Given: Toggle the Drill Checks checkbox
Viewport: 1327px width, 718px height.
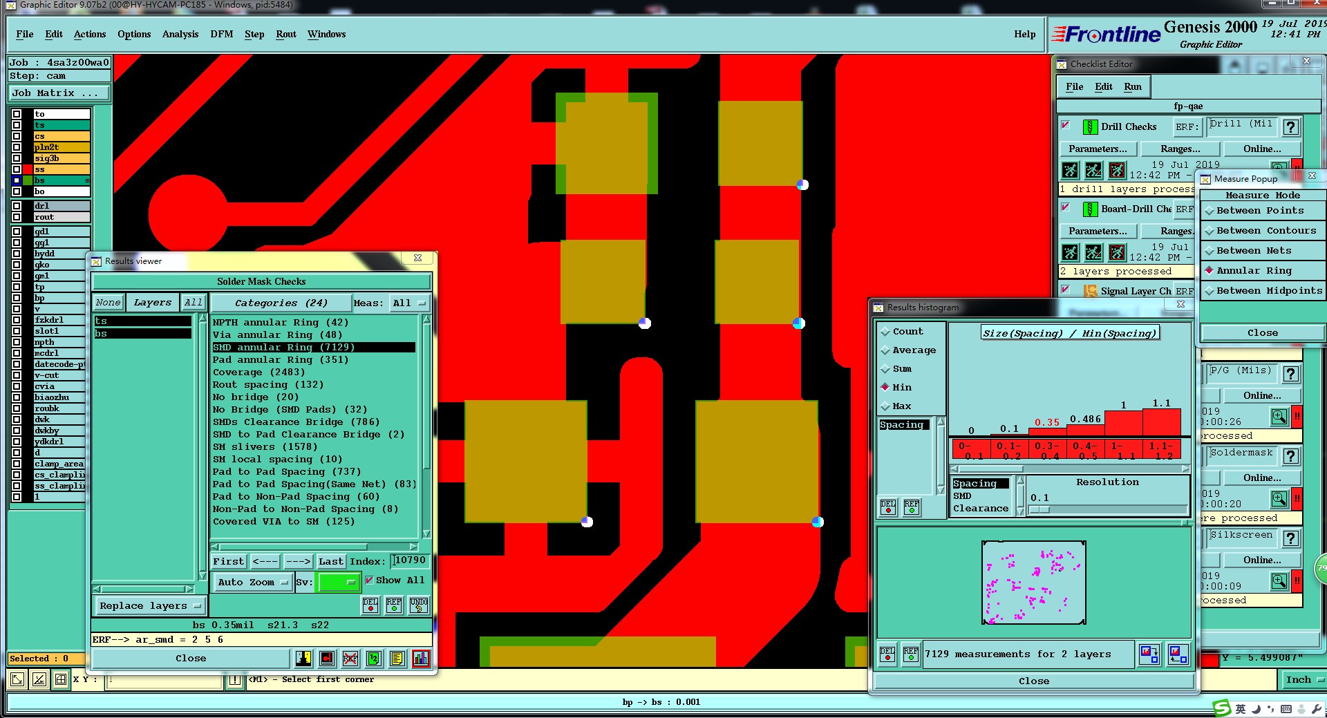Looking at the screenshot, I should [x=1065, y=125].
